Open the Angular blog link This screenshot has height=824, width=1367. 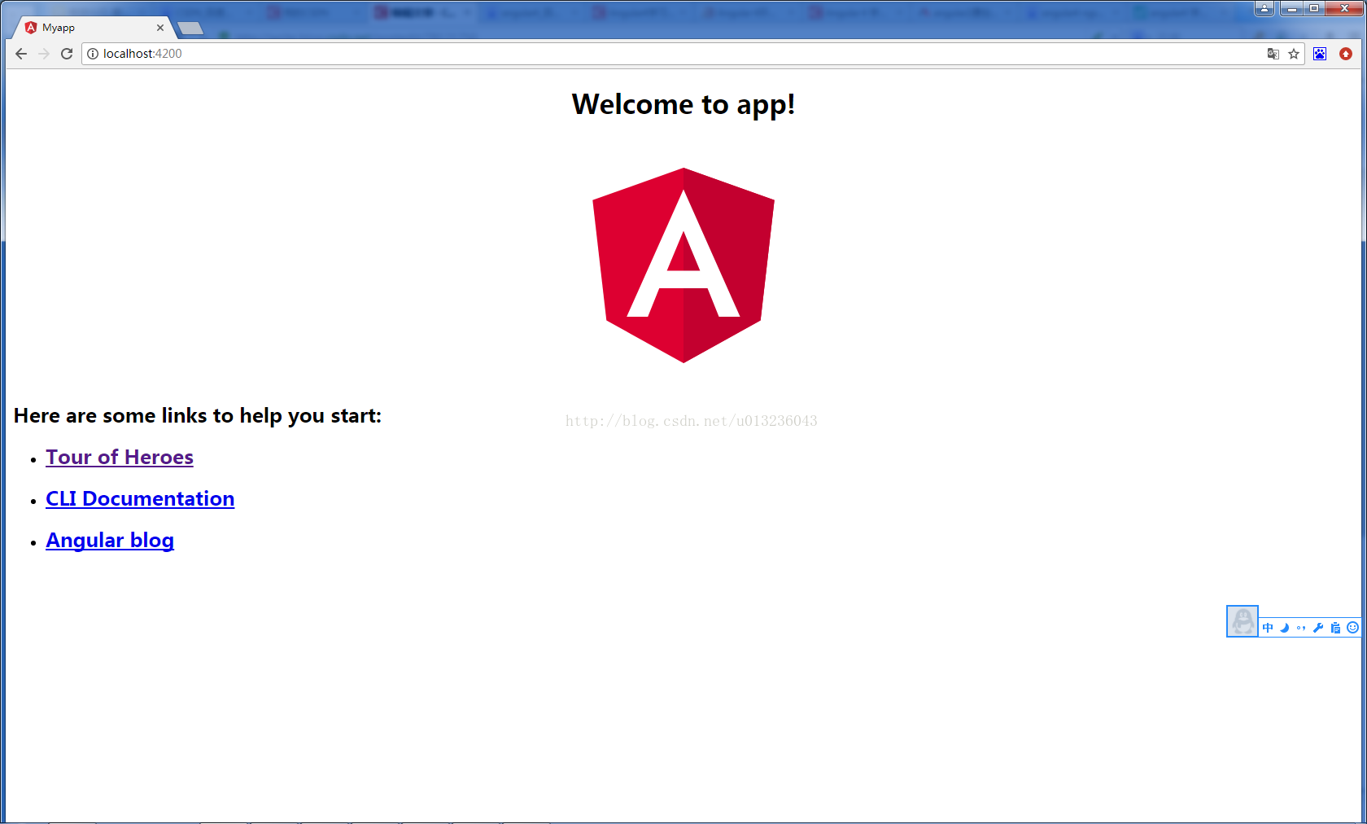click(110, 541)
